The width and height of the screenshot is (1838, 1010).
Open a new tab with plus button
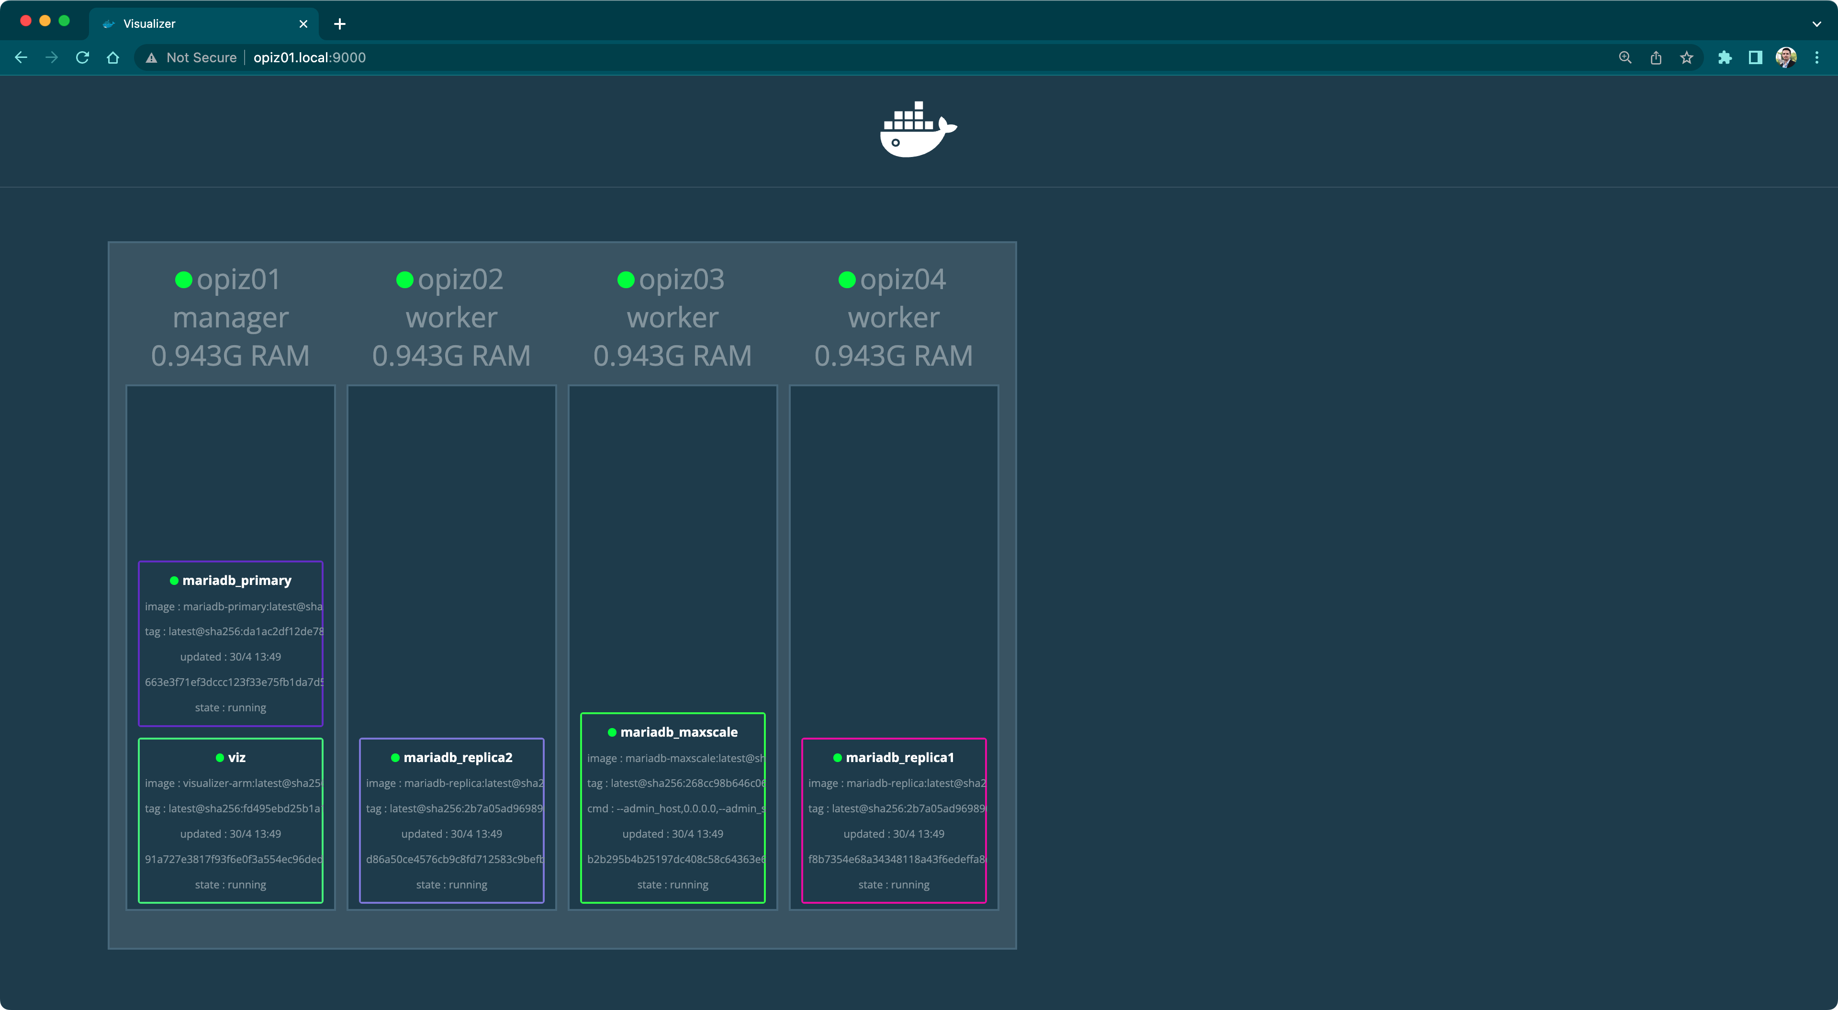point(340,23)
